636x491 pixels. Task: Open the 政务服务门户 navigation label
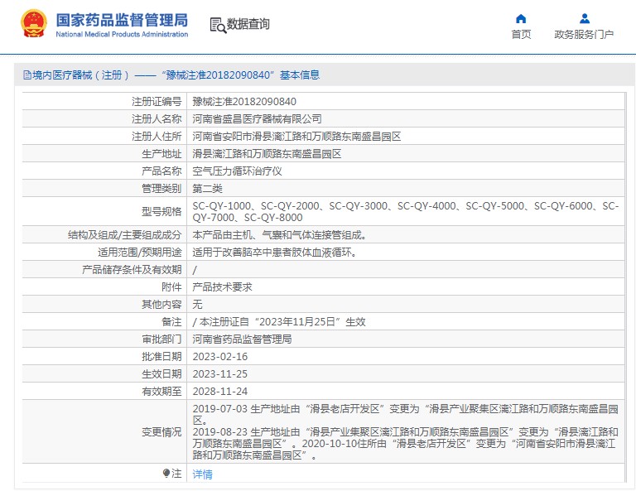pyautogui.click(x=584, y=35)
